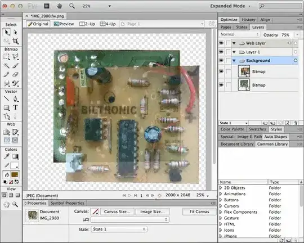304x243 pixels.
Task: Expand the 2D Objects folder
Action: tap(221, 188)
